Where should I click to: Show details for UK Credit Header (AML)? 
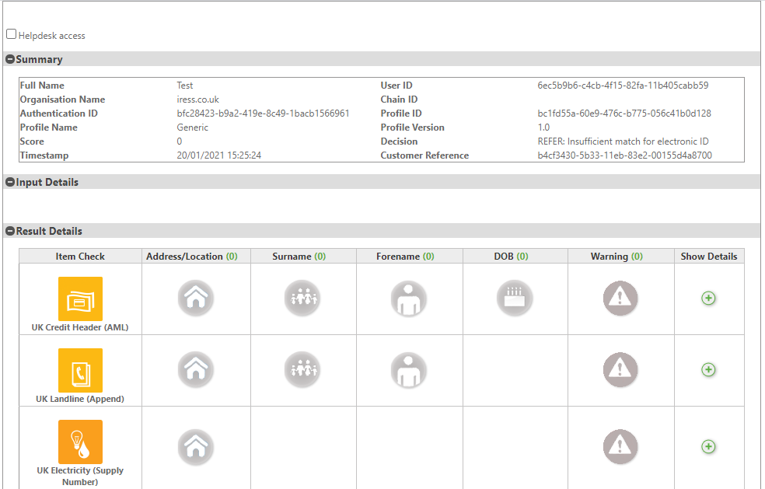[708, 298]
